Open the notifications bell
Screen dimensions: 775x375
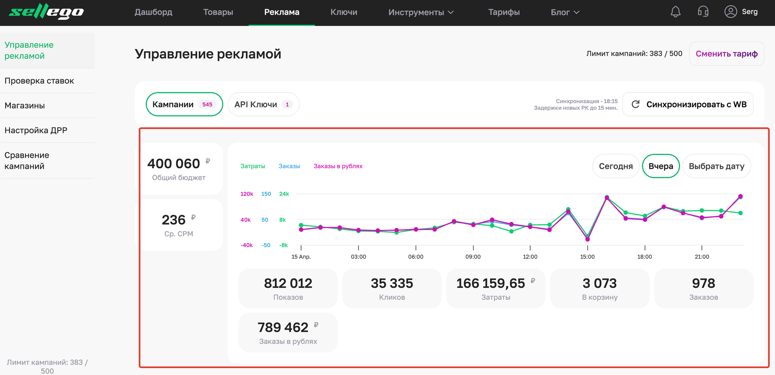(x=675, y=12)
